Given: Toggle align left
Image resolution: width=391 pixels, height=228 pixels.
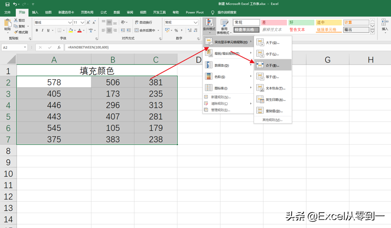Looking at the screenshot, I should coord(104,30).
